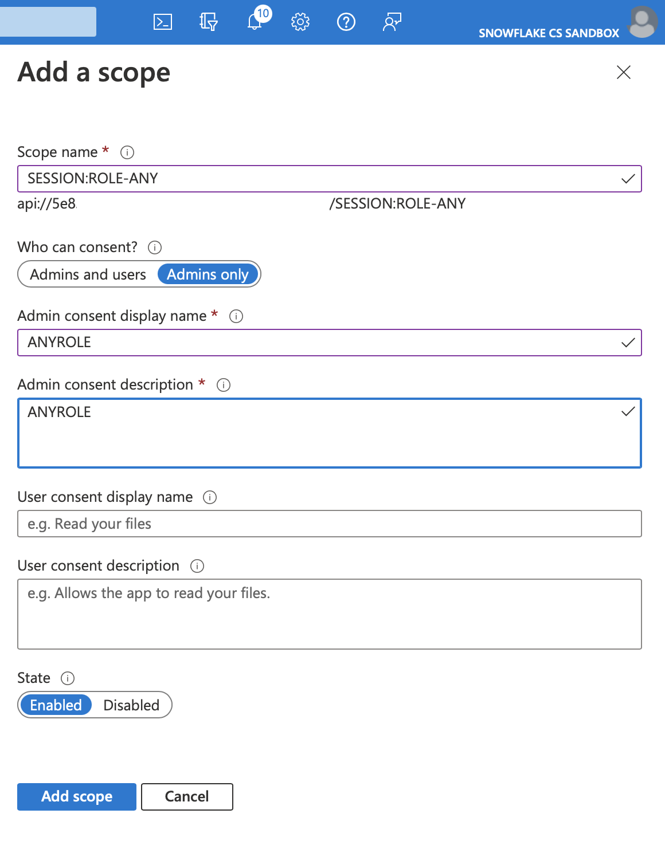Open the Help question mark icon
This screenshot has height=845, width=665.
(x=346, y=22)
